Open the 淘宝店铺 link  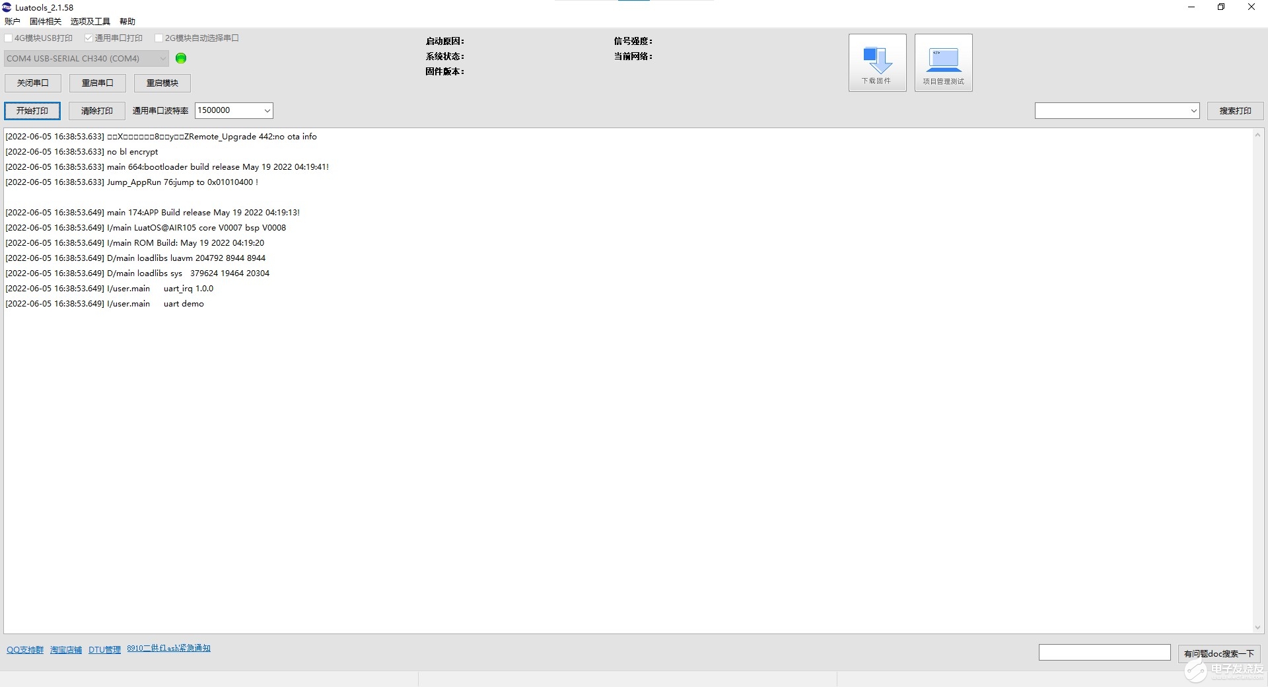[66, 650]
